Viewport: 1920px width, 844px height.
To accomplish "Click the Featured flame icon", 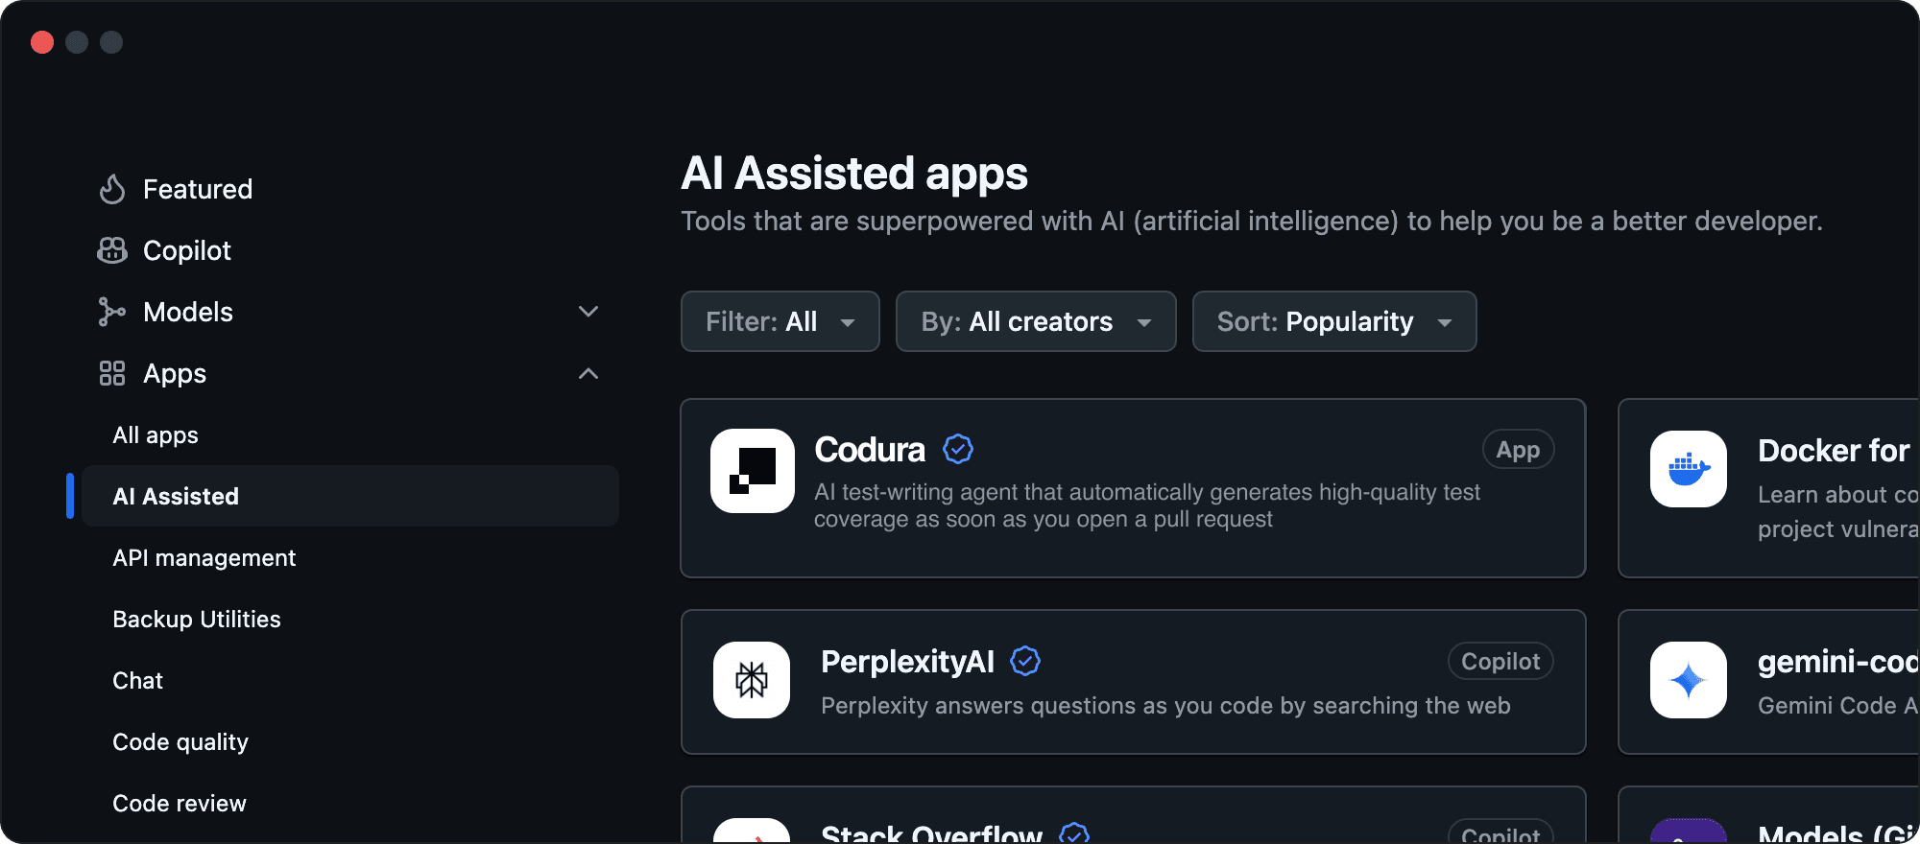I will (x=112, y=189).
